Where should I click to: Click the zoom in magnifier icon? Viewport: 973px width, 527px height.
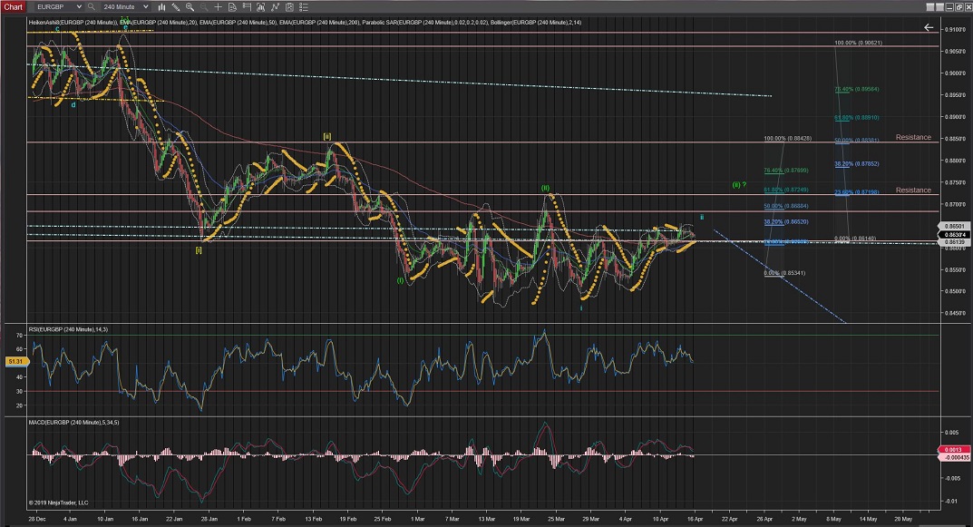(x=190, y=7)
